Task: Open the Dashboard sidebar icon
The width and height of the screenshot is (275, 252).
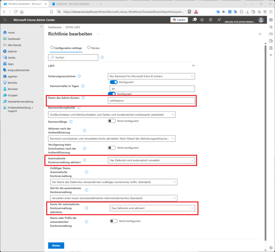Action: click(x=5, y=39)
